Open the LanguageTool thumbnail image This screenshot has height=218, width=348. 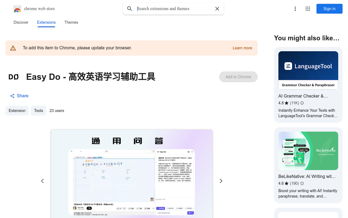click(x=308, y=70)
